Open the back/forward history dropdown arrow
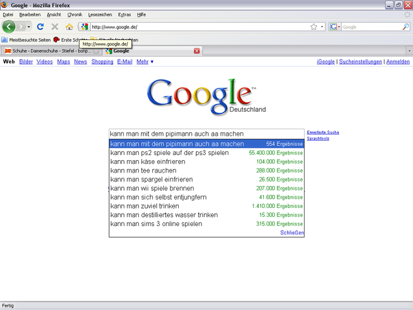This screenshot has width=413, height=310. click(x=28, y=27)
